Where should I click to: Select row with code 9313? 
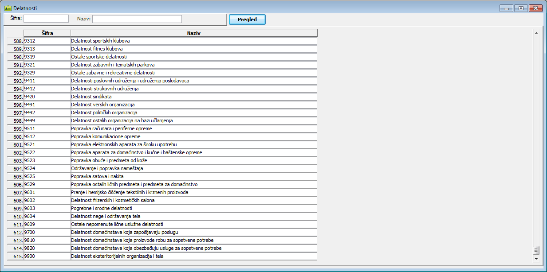[x=47, y=49]
